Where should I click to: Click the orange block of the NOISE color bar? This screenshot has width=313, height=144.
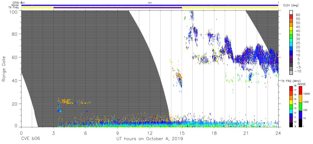[x=300, y=98]
